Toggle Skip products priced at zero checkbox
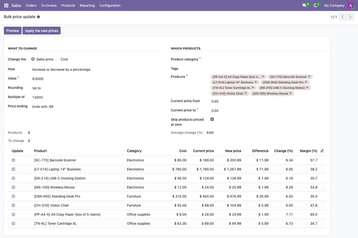This screenshot has width=358, height=238. [212, 119]
